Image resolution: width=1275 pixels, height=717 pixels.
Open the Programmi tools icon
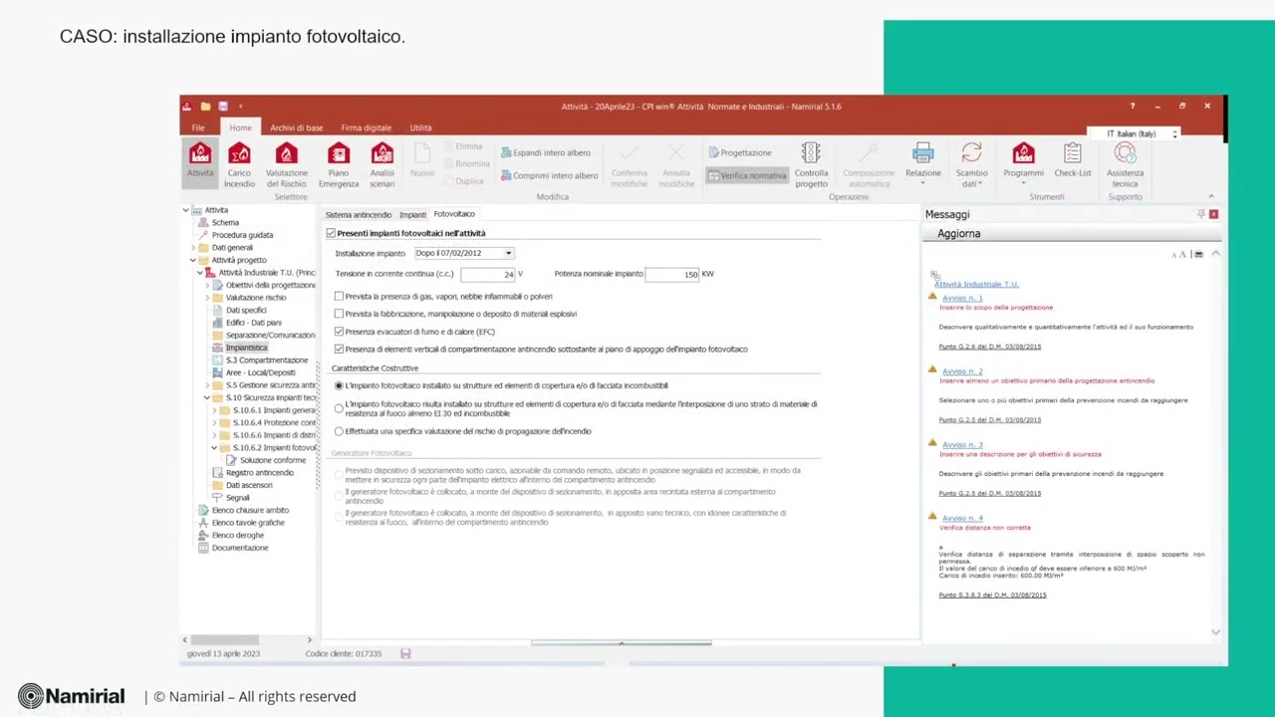[x=1023, y=162]
